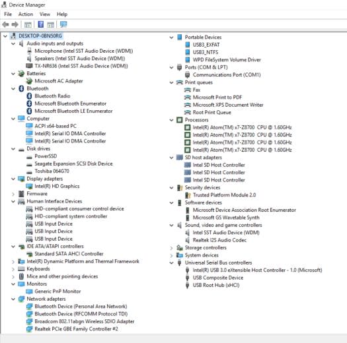Select USB Root Hub (xHCI)
Screen dimensions: 347x343
216,285
